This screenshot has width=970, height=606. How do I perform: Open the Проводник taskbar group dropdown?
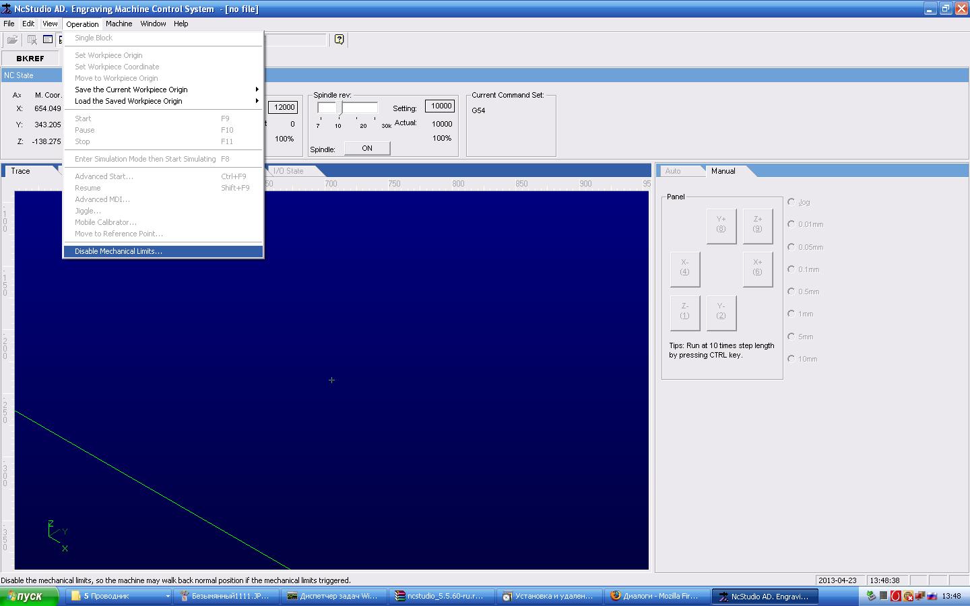click(168, 596)
